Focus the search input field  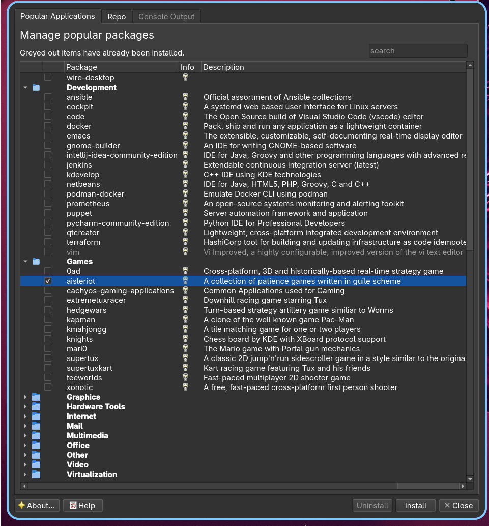(x=418, y=50)
